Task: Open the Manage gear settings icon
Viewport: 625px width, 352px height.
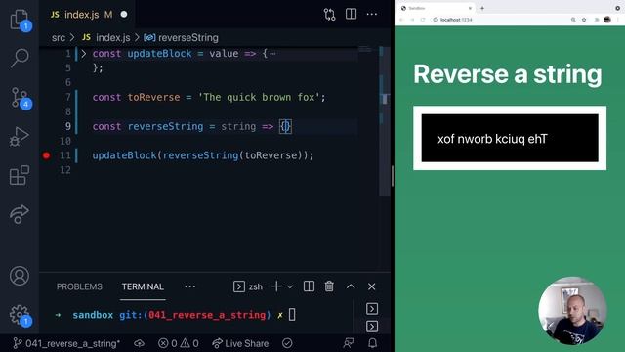Action: point(20,315)
